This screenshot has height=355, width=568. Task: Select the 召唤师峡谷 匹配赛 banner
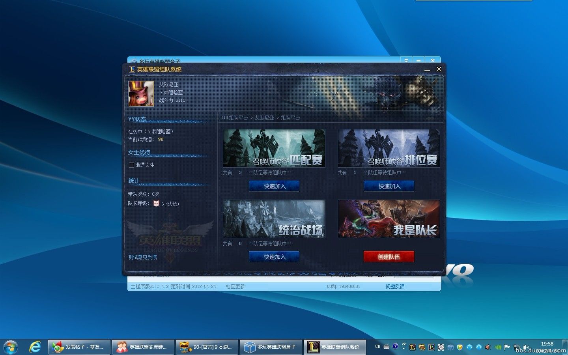click(274, 148)
